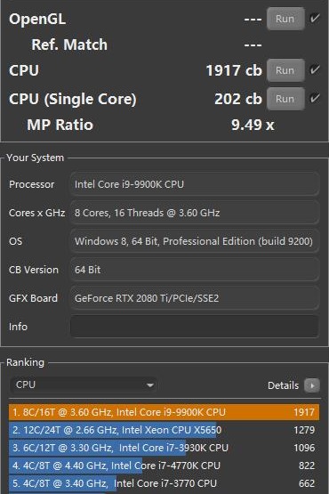Run the OpenGL benchmark

tap(285, 19)
